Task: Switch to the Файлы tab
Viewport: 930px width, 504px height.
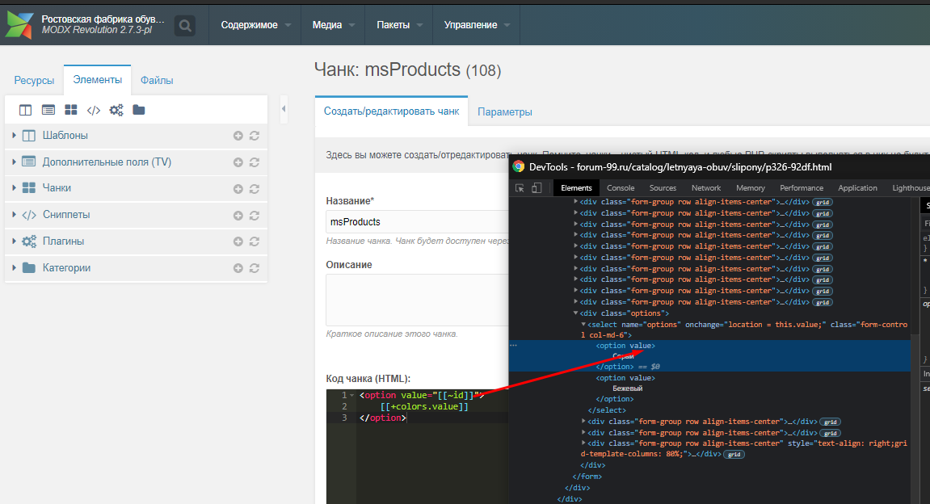Action: 157,81
